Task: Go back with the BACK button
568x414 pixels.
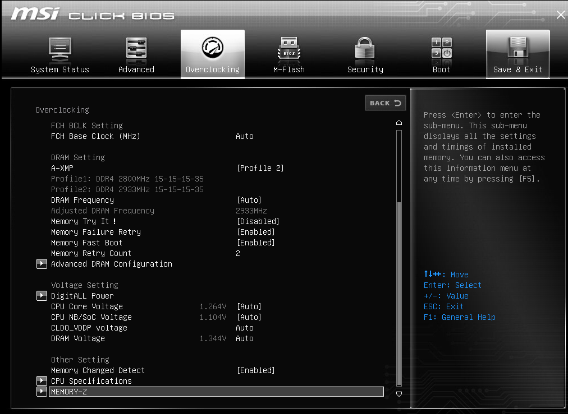Action: tap(386, 103)
